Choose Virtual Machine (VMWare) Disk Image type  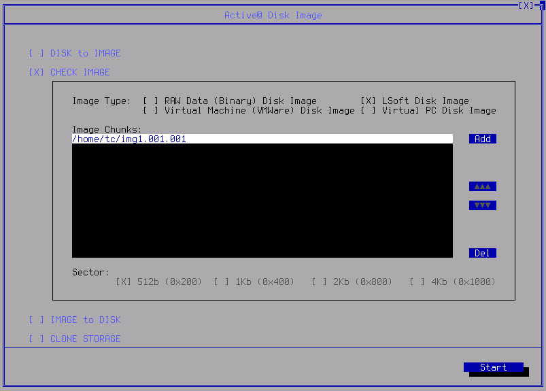pos(249,111)
